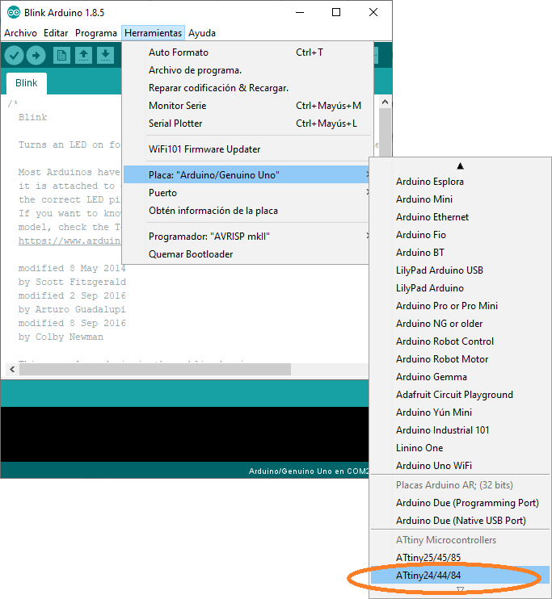Open the Ayuda menu
This screenshot has height=599, width=552.
[202, 33]
